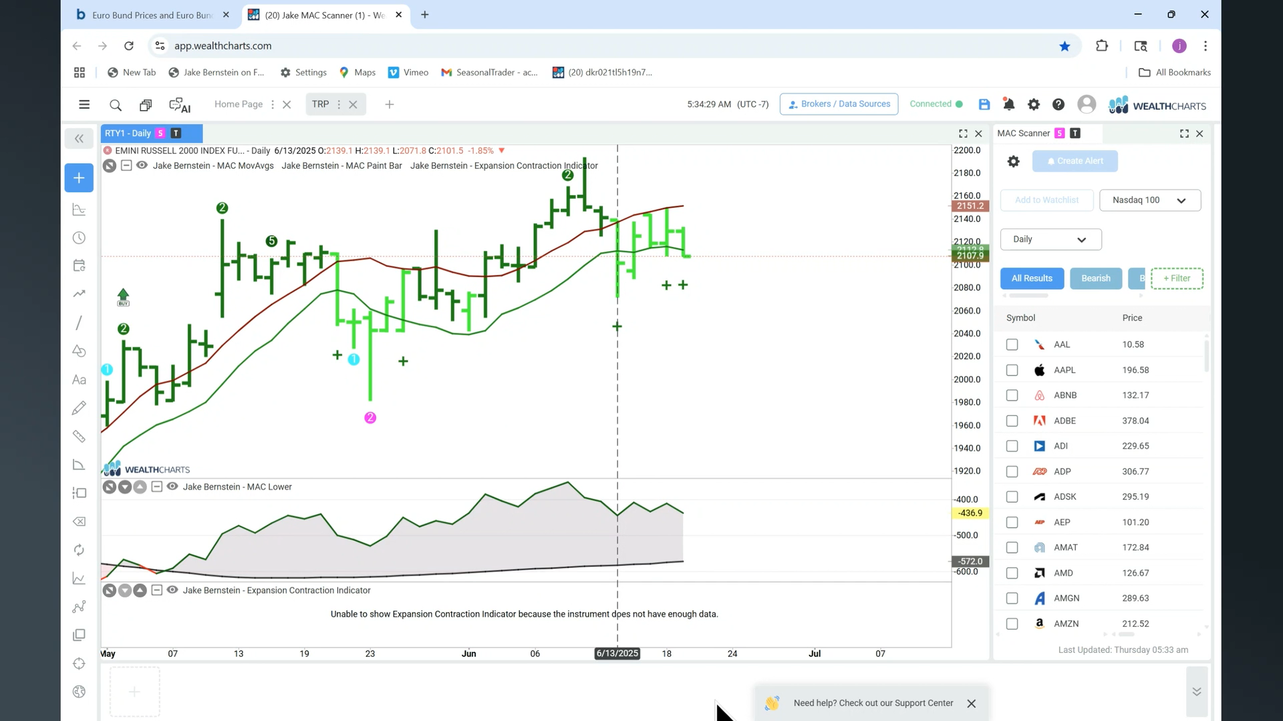Click the blue plus add button in sidebar
1283x721 pixels.
coord(79,178)
